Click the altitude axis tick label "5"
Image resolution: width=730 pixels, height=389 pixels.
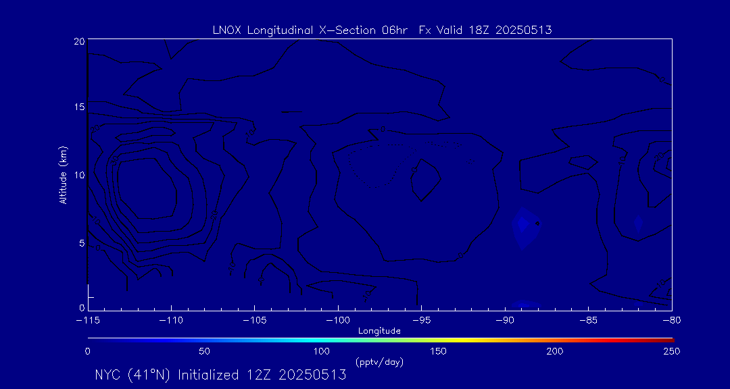click(82, 243)
